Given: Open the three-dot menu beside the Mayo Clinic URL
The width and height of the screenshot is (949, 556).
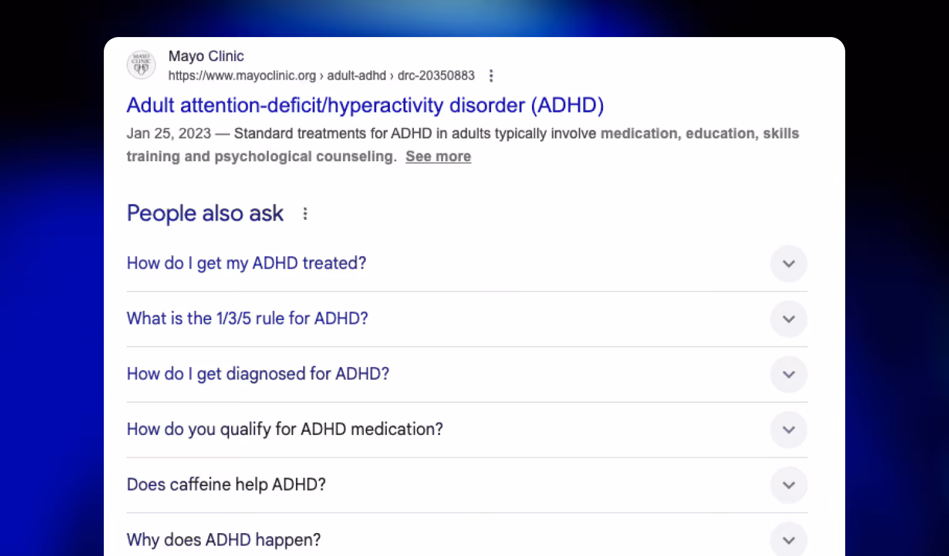Looking at the screenshot, I should coord(491,75).
